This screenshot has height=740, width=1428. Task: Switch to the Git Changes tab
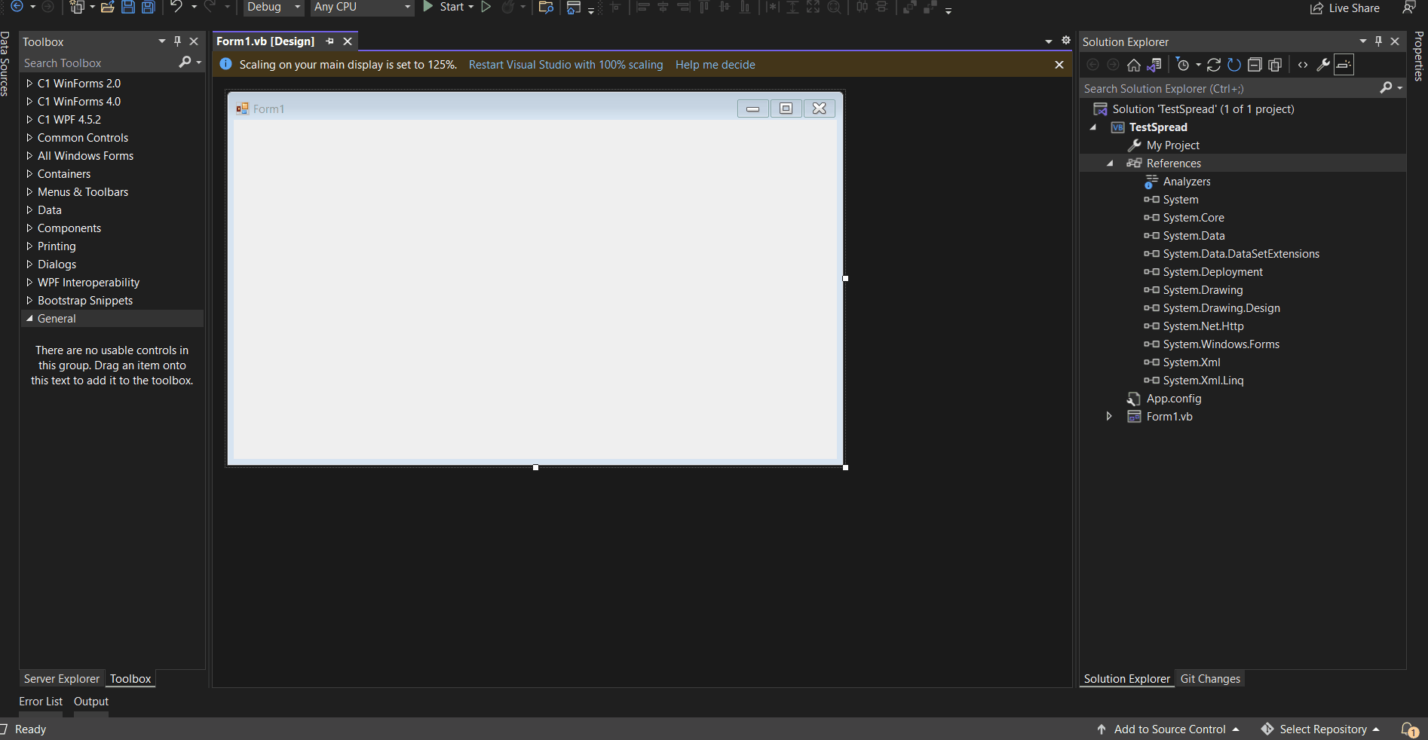click(x=1210, y=679)
